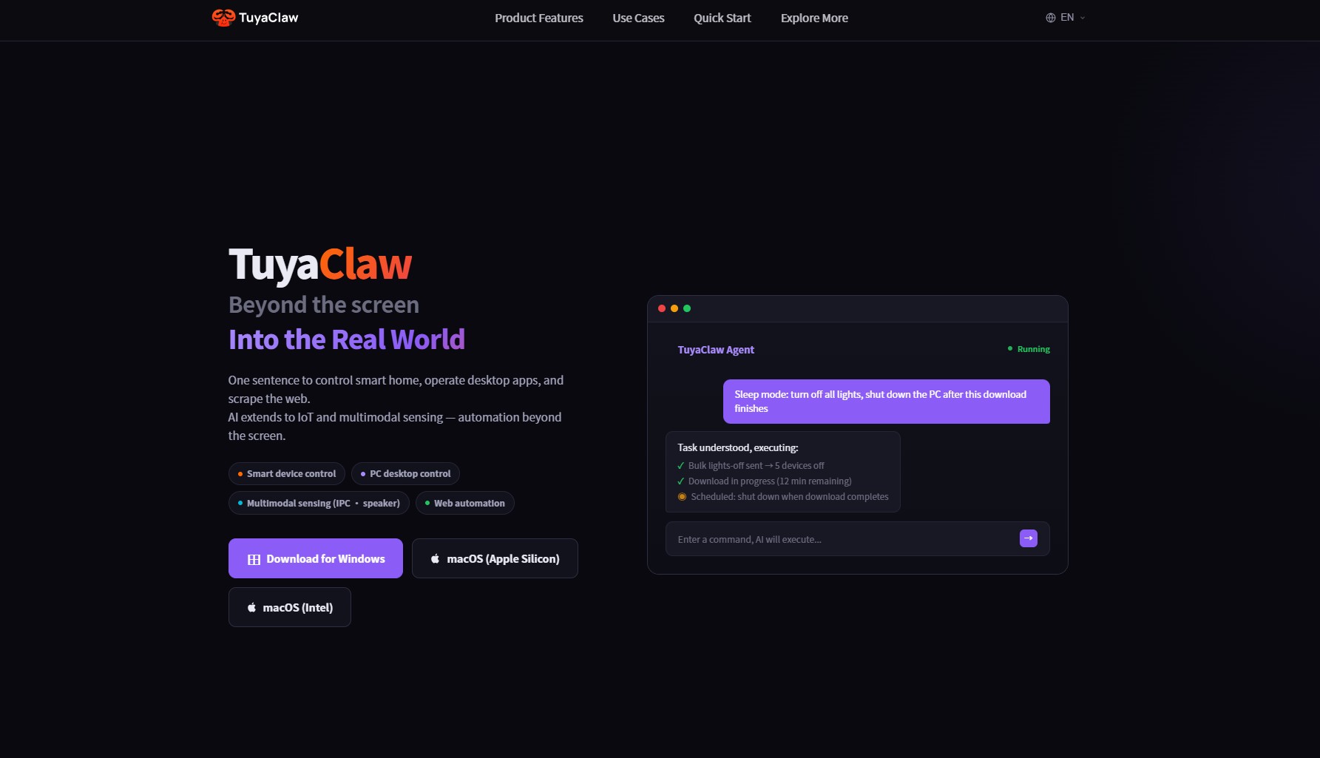Click the Web automation tag

(x=464, y=503)
